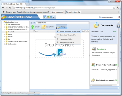
Task: Expand the 7d4506fd folder node
Action: point(5,29)
